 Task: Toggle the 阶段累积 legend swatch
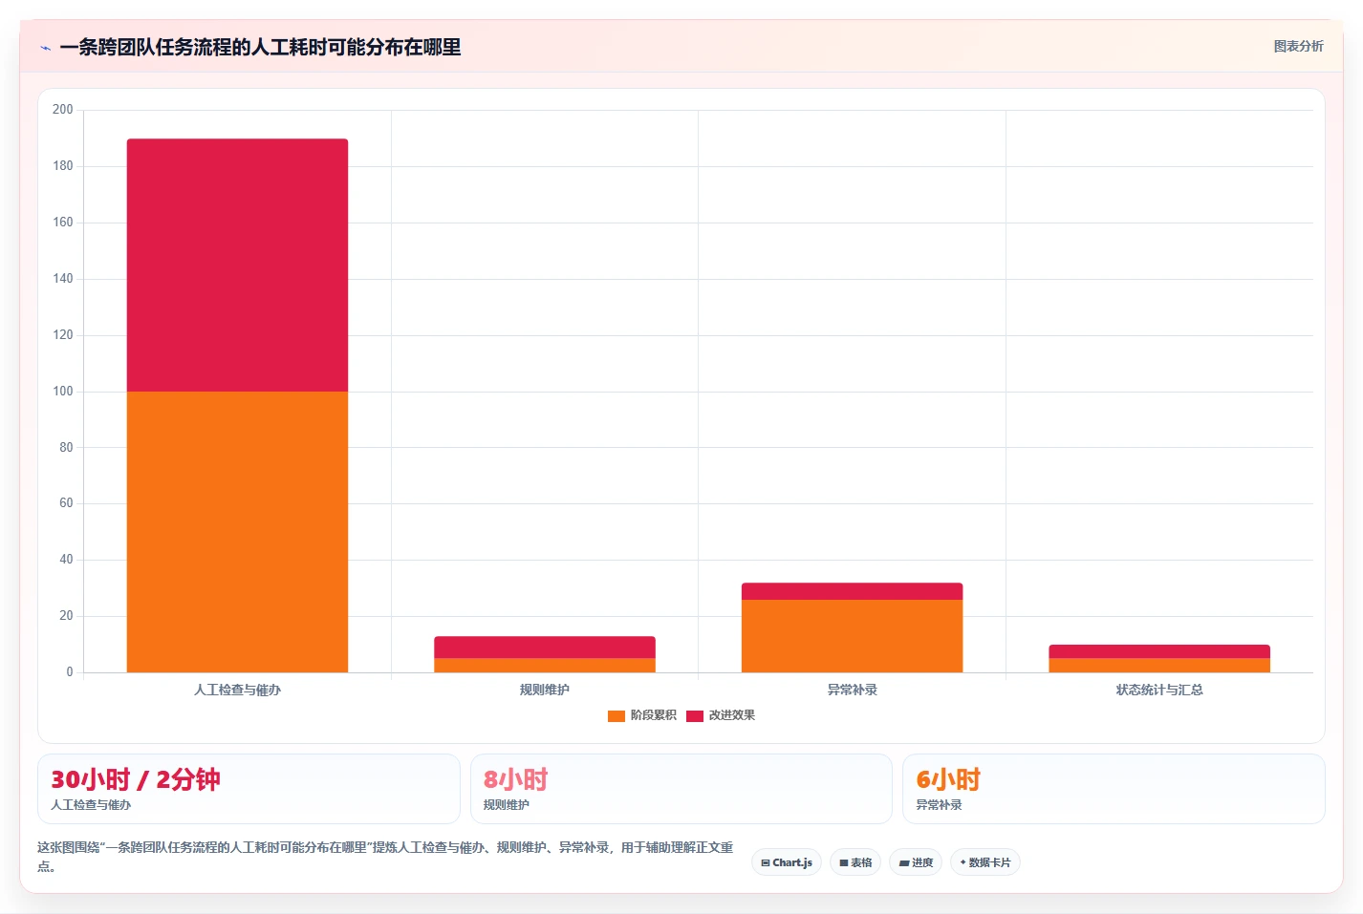pyautogui.click(x=616, y=715)
